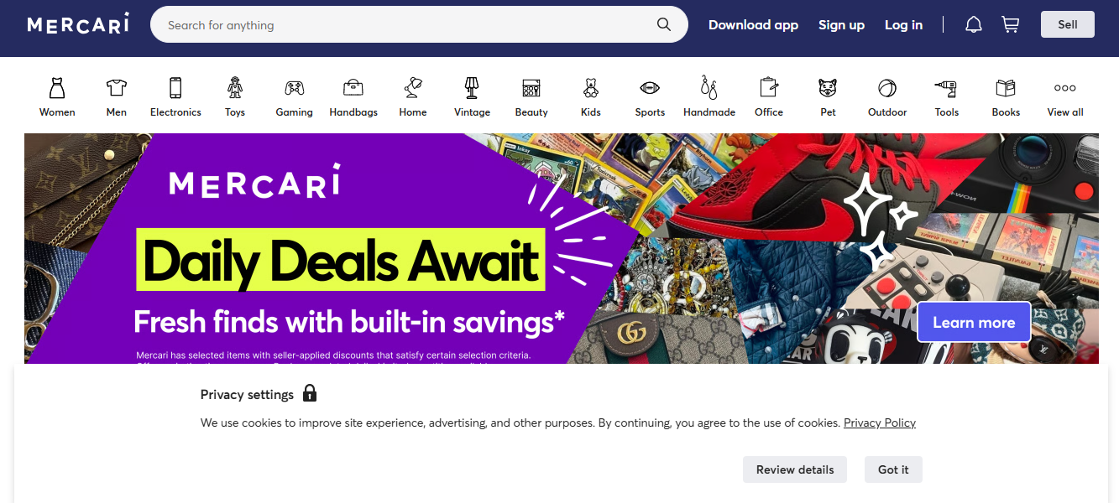The width and height of the screenshot is (1119, 503).
Task: Dismiss cookies with Got it
Action: (x=893, y=469)
